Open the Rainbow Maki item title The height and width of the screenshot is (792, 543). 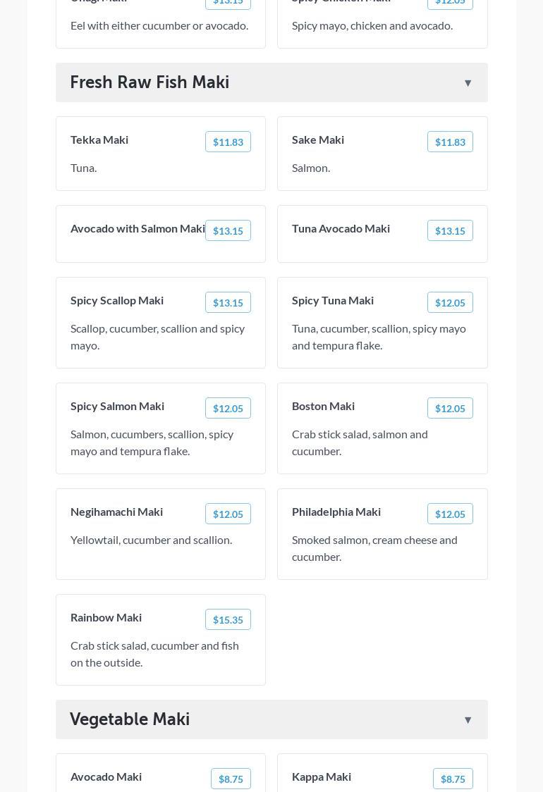point(106,618)
